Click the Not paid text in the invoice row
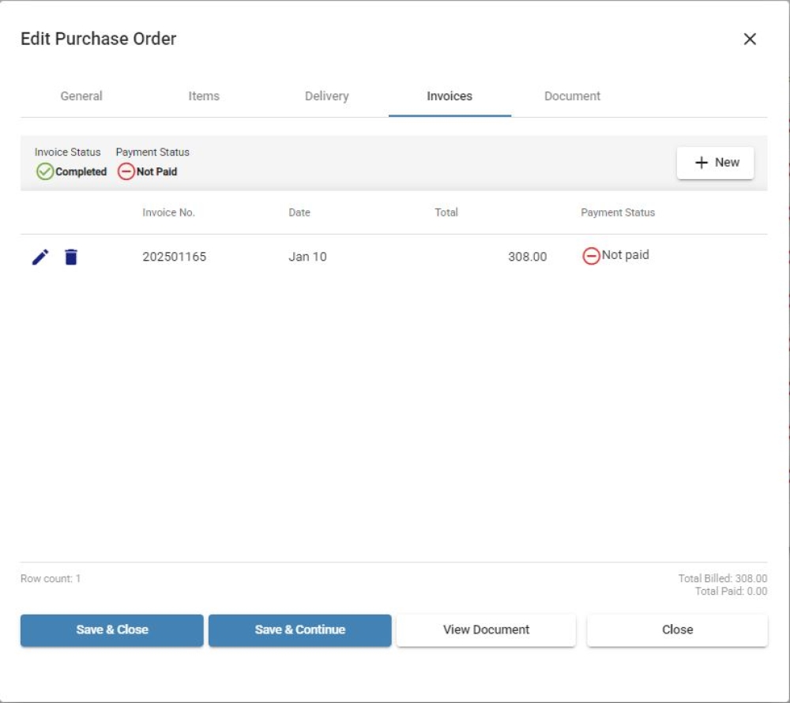Viewport: 790px width, 703px height. [625, 255]
